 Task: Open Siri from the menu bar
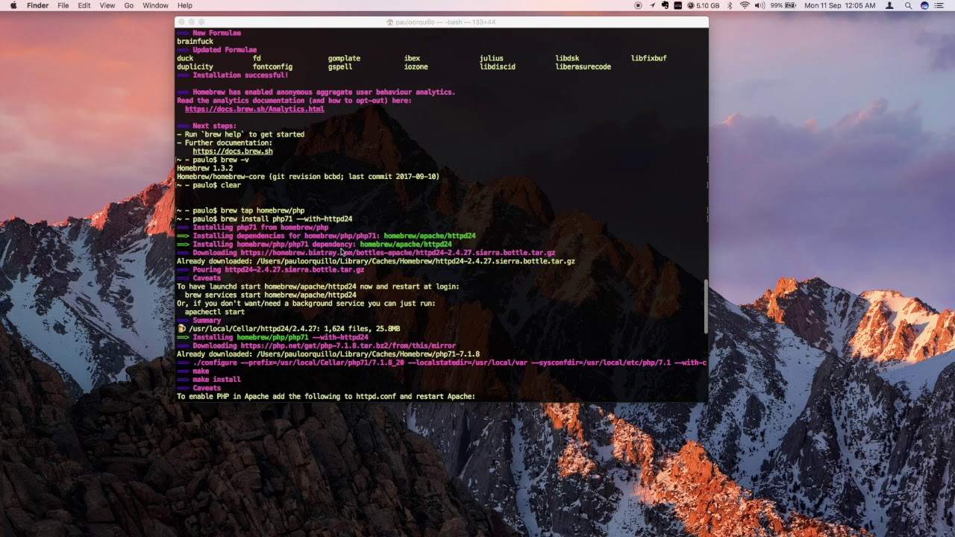pyautogui.click(x=924, y=5)
